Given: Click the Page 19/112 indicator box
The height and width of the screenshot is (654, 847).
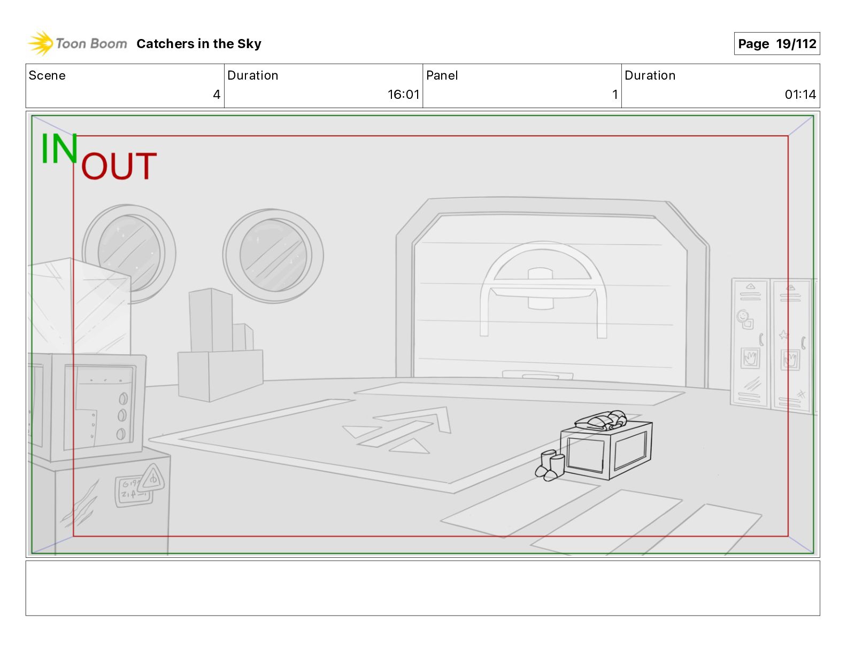Looking at the screenshot, I should [x=776, y=44].
